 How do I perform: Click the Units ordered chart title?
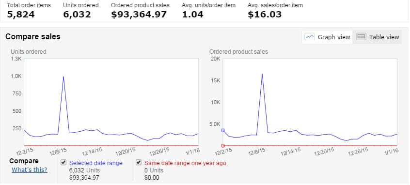coord(29,52)
